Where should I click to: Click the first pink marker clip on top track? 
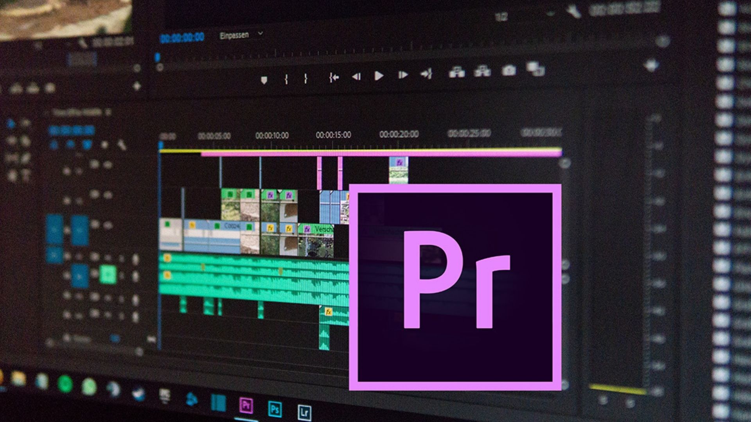(x=320, y=173)
